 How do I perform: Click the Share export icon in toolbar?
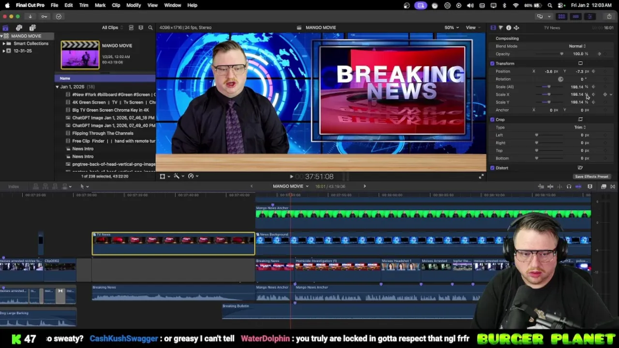(609, 16)
